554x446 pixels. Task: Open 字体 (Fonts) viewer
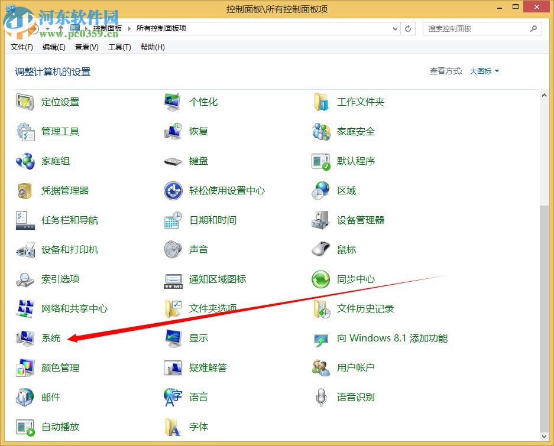198,427
